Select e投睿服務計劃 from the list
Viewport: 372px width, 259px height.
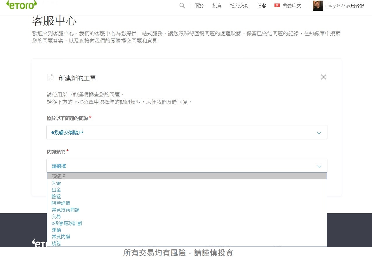coord(187,223)
